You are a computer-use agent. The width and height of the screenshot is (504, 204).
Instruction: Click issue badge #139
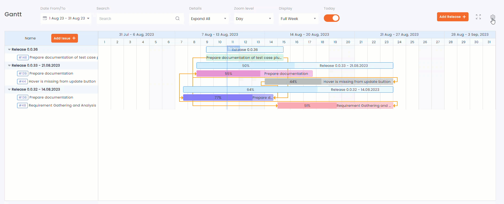click(23, 74)
